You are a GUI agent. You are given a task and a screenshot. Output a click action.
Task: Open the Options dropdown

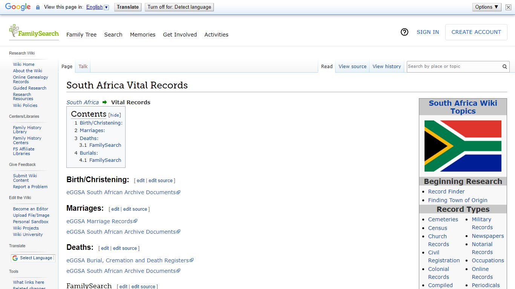pos(487,7)
